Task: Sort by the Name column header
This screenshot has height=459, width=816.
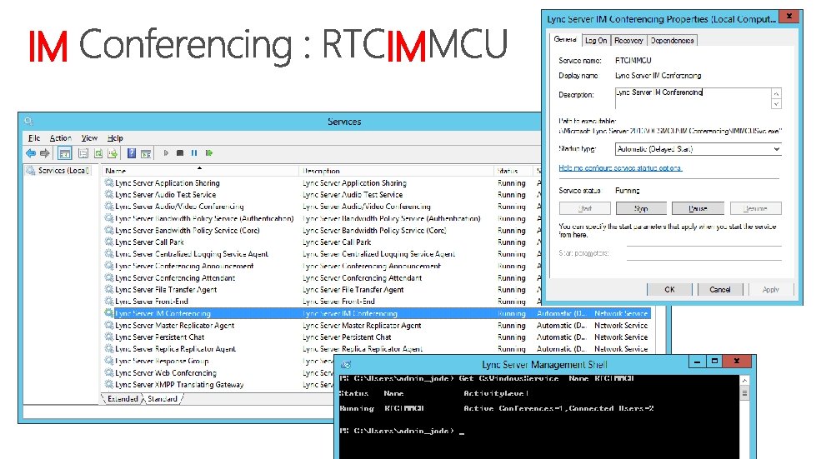Action: 200,171
